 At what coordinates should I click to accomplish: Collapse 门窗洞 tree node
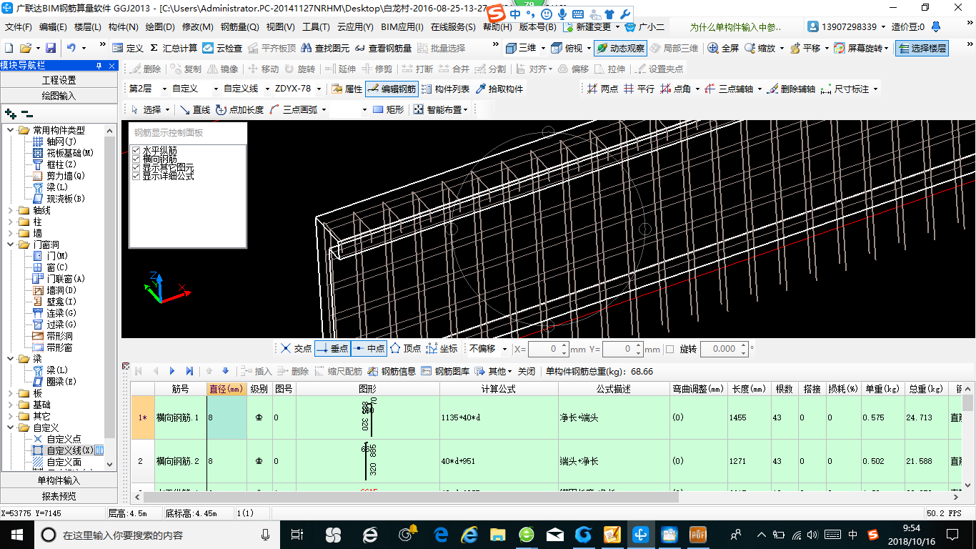(x=10, y=244)
